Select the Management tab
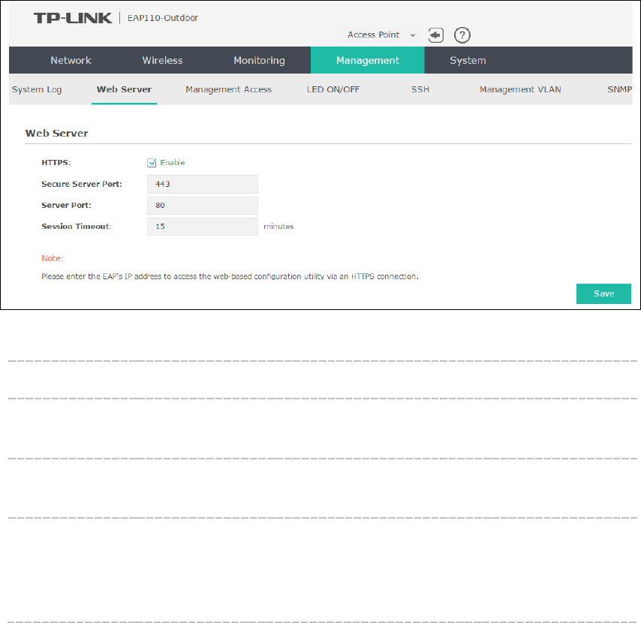 tap(368, 60)
